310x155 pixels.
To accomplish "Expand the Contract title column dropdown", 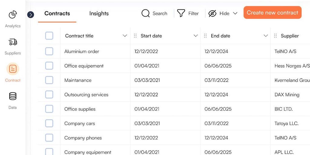I will pos(125,36).
